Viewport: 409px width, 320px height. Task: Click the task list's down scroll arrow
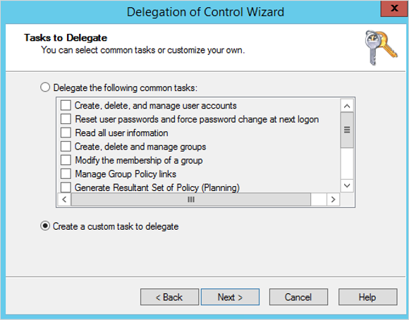pos(347,185)
